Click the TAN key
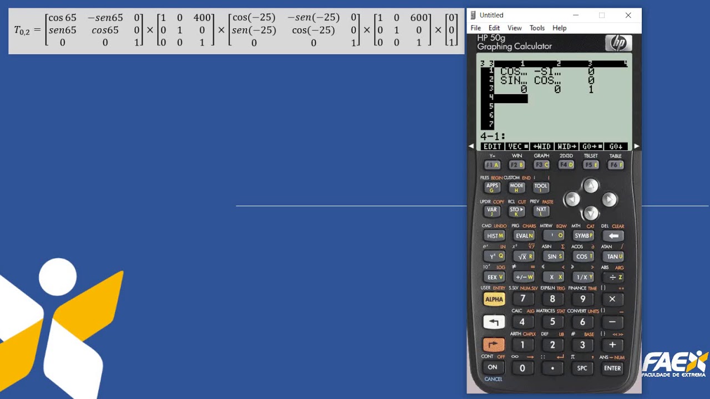Viewport: 710px width, 399px height. (613, 257)
